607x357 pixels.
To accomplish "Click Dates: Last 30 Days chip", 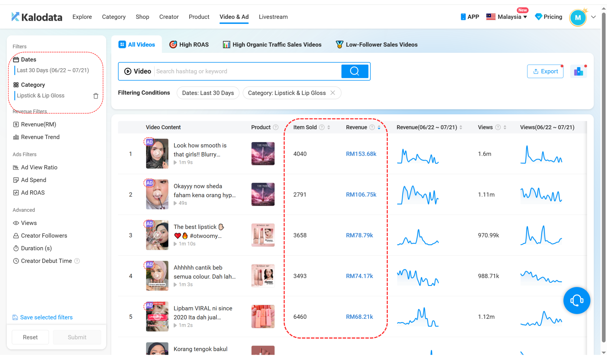I will point(208,93).
